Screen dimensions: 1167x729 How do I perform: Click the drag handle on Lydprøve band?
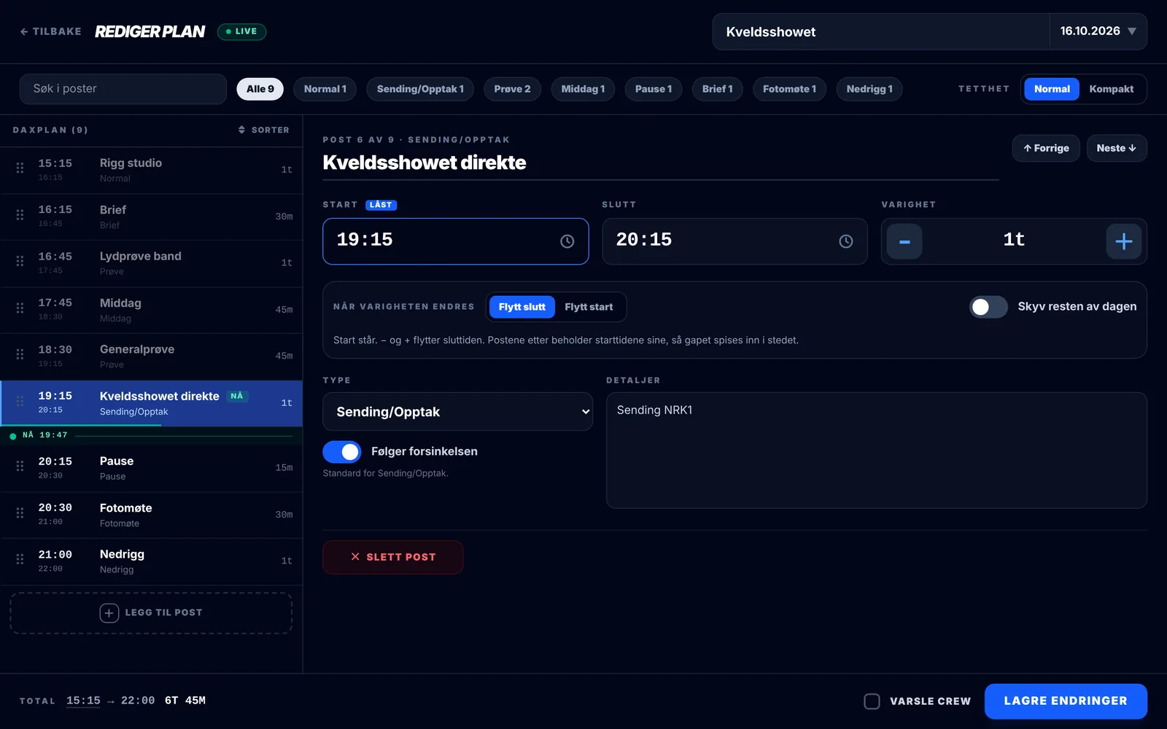[20, 262]
